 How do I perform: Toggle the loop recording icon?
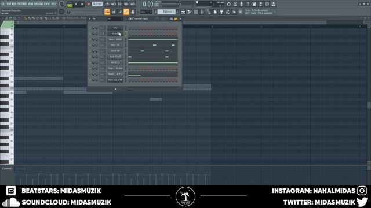tap(133, 4)
